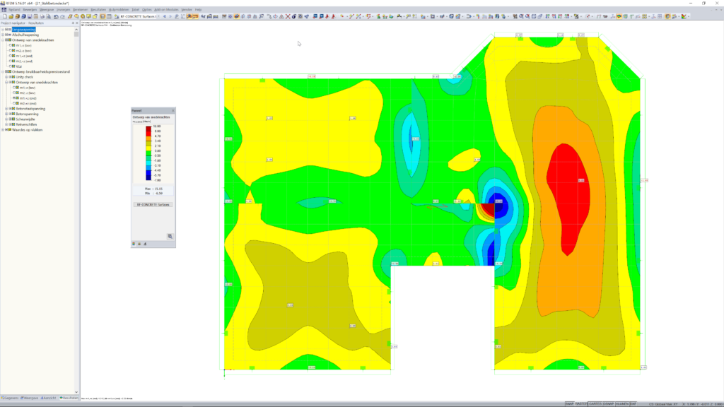
Task: Click the red X delete toolbar icon
Action: pyautogui.click(x=288, y=16)
